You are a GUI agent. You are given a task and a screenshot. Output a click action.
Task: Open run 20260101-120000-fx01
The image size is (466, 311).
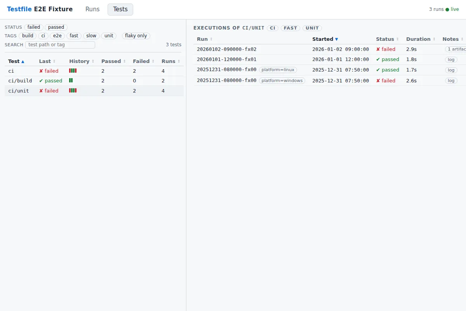click(227, 59)
